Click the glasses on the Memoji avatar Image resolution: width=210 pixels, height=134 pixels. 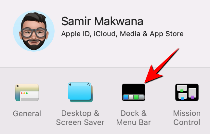[x=34, y=33]
